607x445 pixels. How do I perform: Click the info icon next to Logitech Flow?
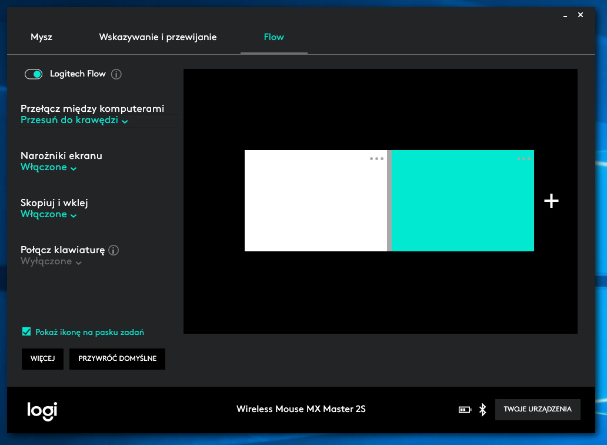tap(116, 74)
